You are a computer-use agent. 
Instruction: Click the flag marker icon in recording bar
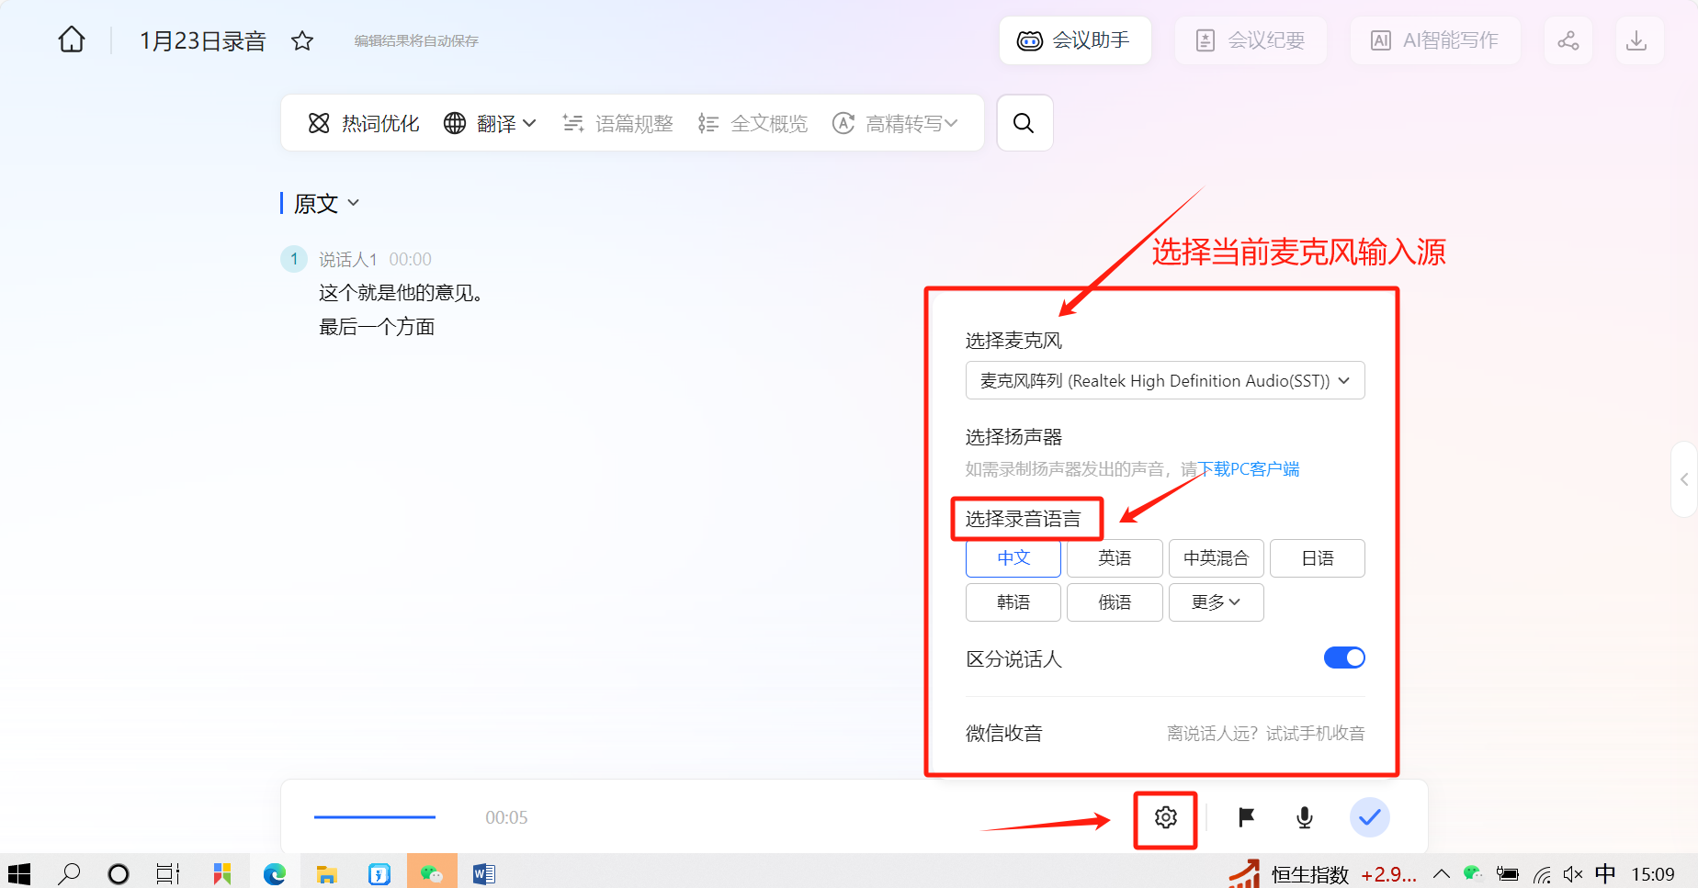click(x=1246, y=816)
